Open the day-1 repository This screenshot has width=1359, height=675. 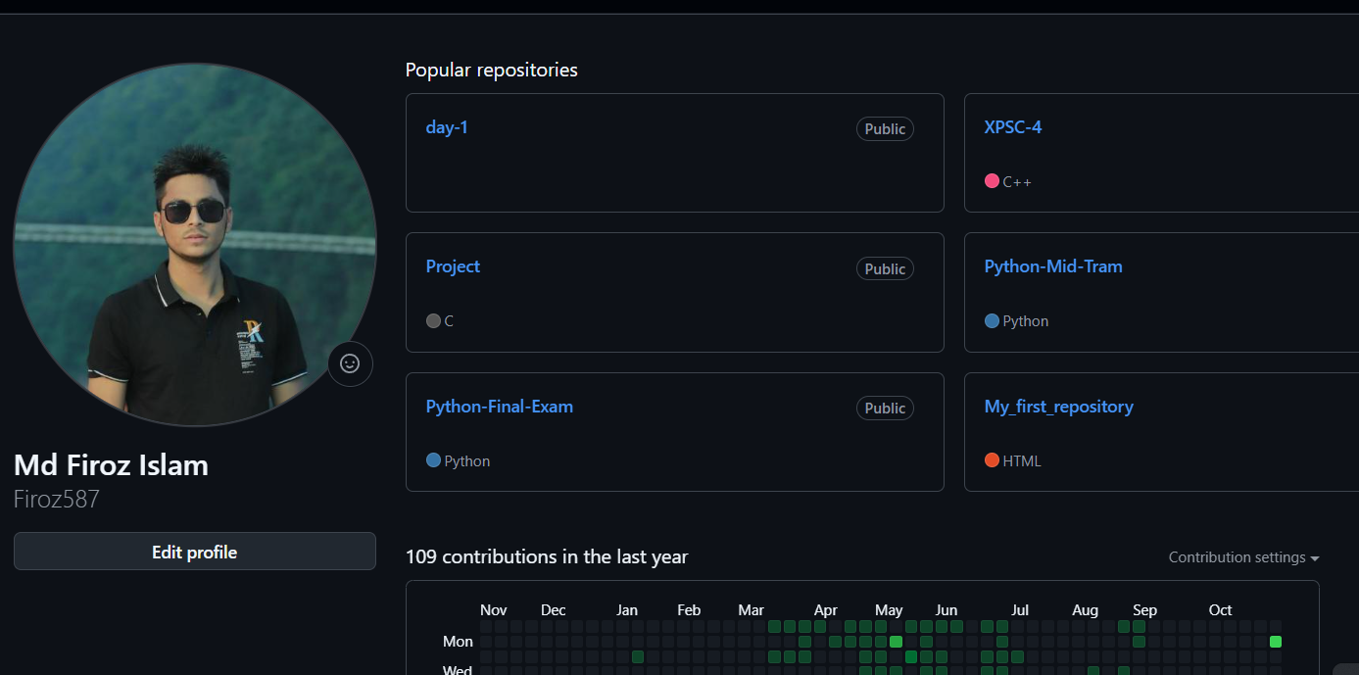447,127
